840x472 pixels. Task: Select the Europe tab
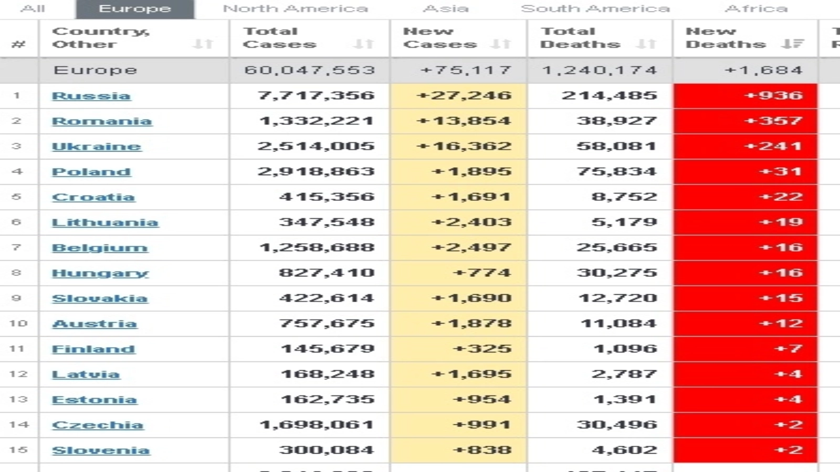pyautogui.click(x=135, y=9)
